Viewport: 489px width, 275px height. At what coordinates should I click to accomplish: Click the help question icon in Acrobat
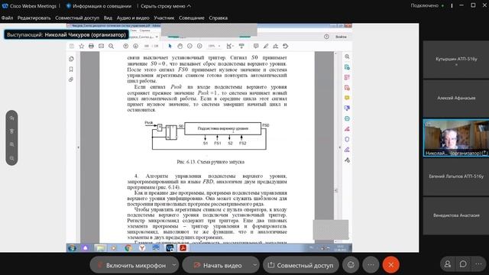coord(326,37)
